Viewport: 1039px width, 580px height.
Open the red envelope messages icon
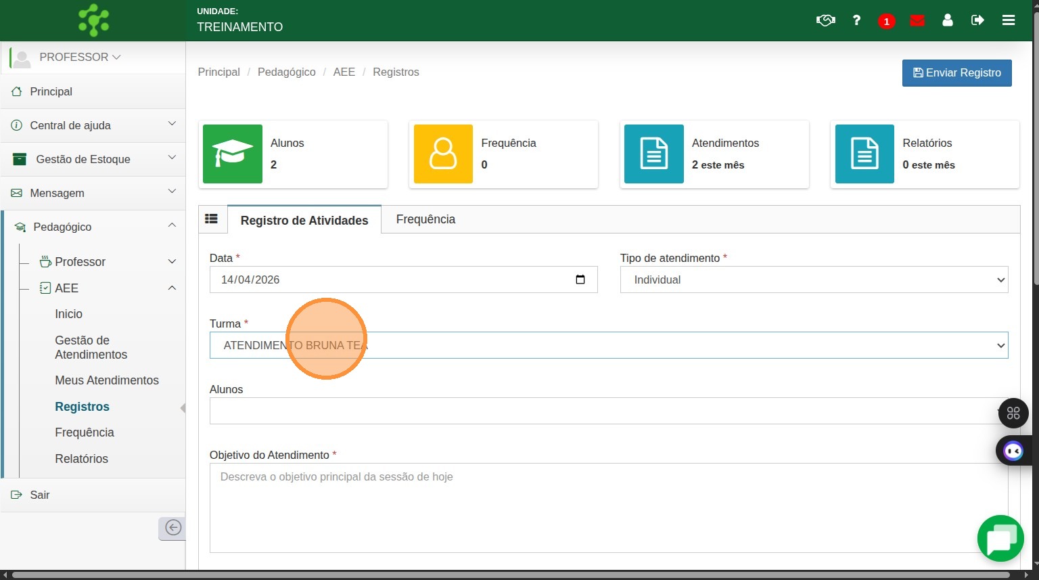click(917, 20)
